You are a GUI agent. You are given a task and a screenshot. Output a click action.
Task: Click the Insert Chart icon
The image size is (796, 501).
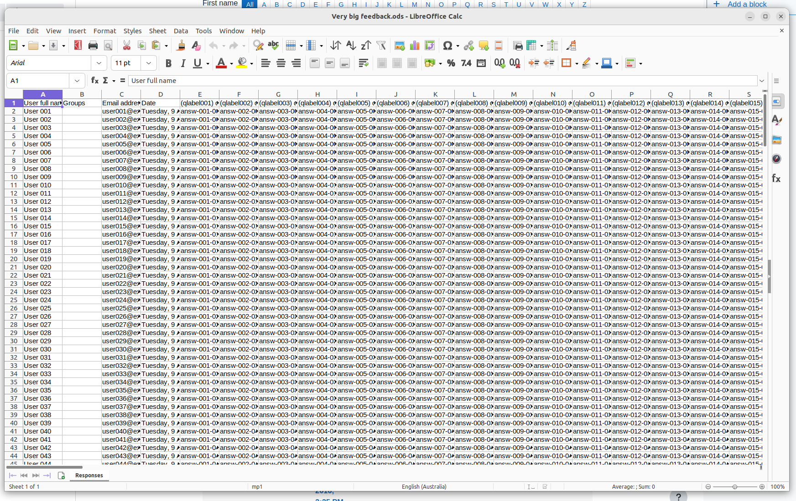point(415,46)
